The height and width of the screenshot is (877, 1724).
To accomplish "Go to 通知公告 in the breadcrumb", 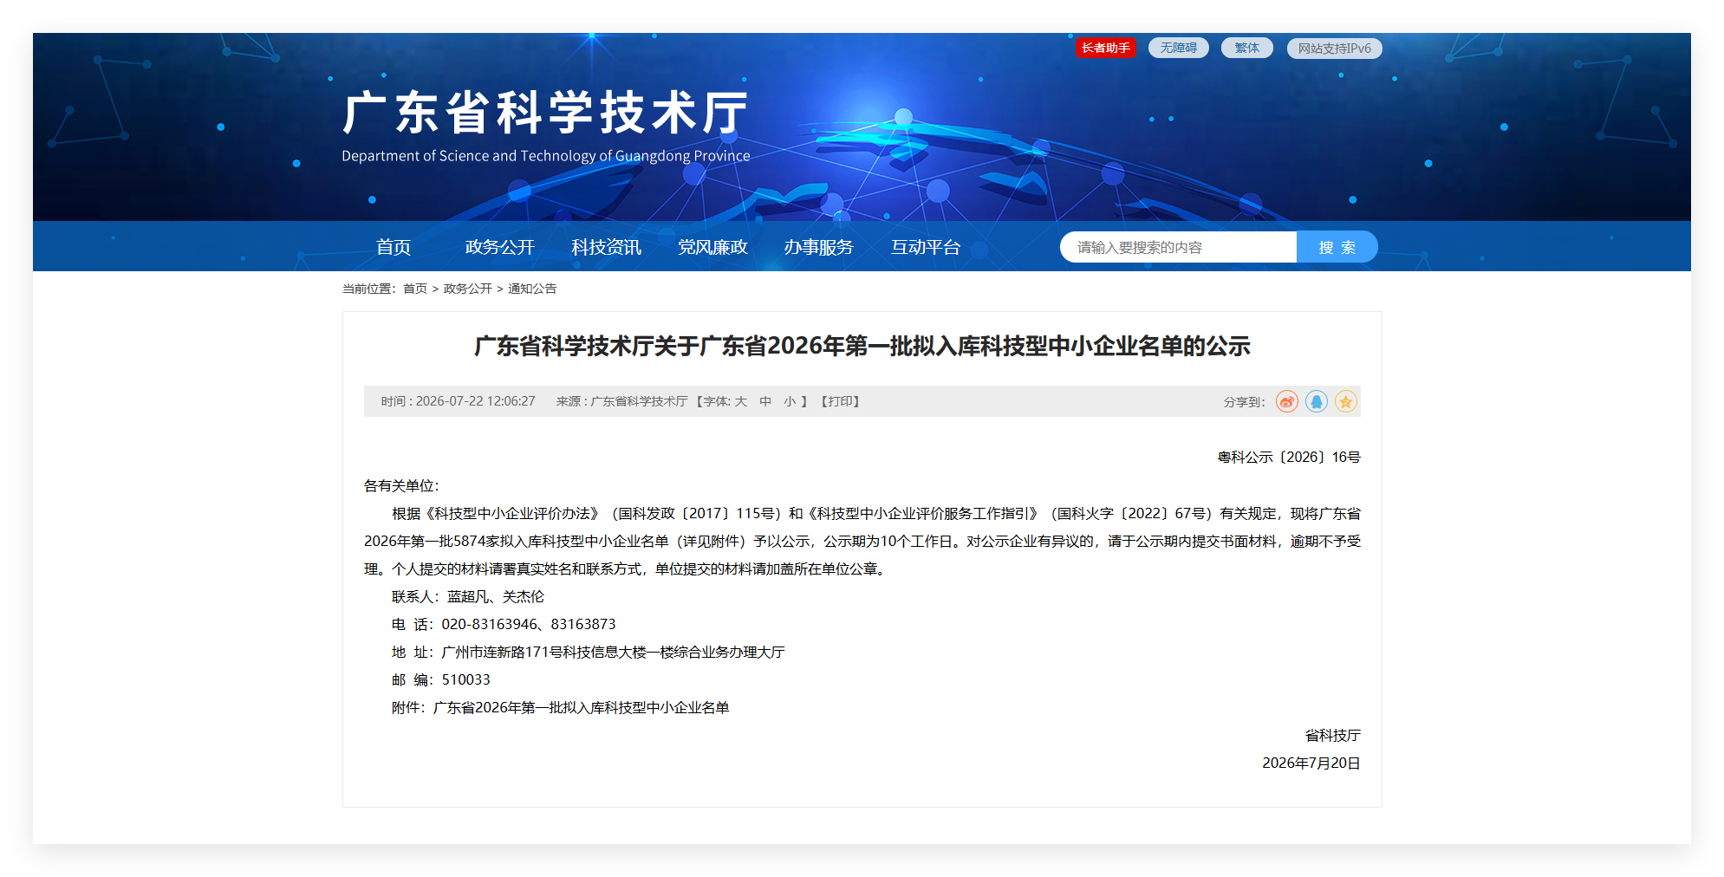I will click(x=532, y=289).
